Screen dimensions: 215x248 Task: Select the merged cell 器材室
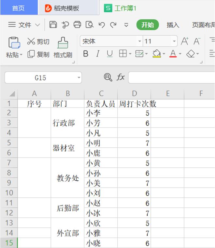point(67,148)
